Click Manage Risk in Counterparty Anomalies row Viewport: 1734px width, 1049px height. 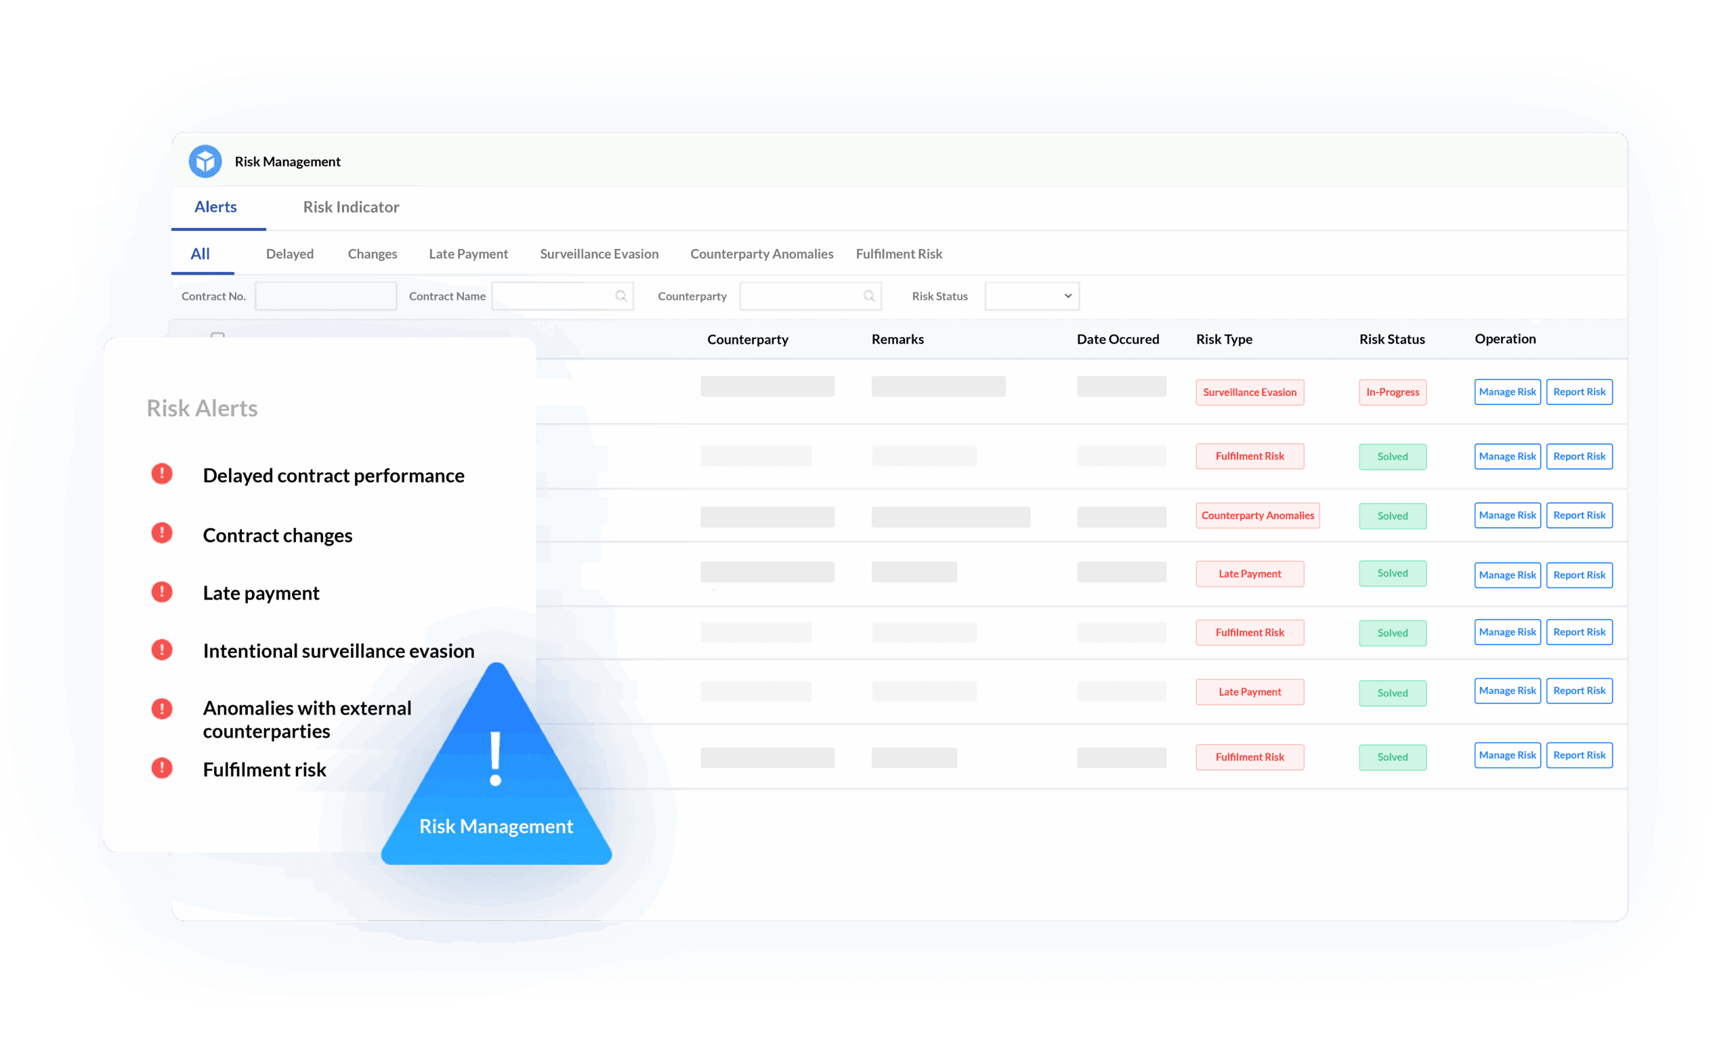(x=1507, y=515)
